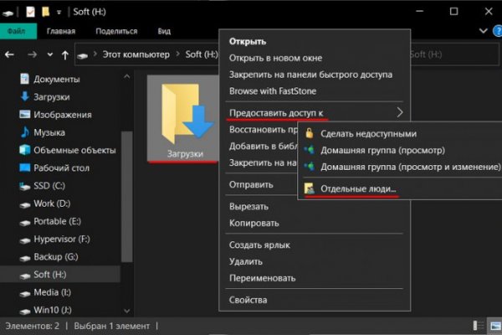Switch to the Вид ribbon tab
This screenshot has width=502, height=335.
(164, 31)
